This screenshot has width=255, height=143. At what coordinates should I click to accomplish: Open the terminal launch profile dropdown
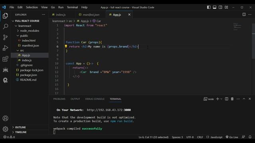click(x=221, y=99)
